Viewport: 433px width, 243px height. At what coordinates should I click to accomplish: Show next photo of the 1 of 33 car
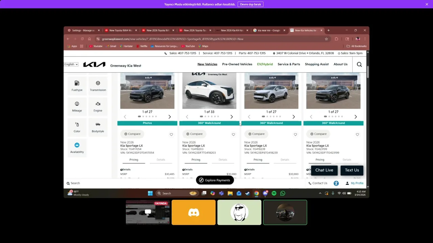[232, 117]
